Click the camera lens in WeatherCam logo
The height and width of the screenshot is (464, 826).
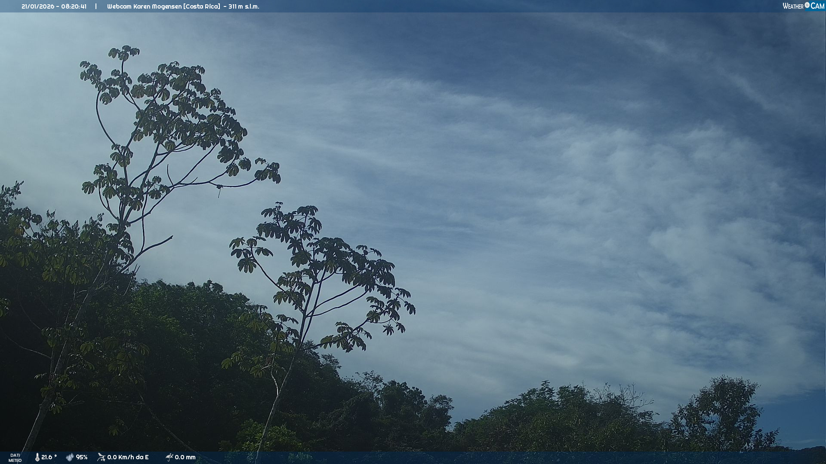[807, 5]
